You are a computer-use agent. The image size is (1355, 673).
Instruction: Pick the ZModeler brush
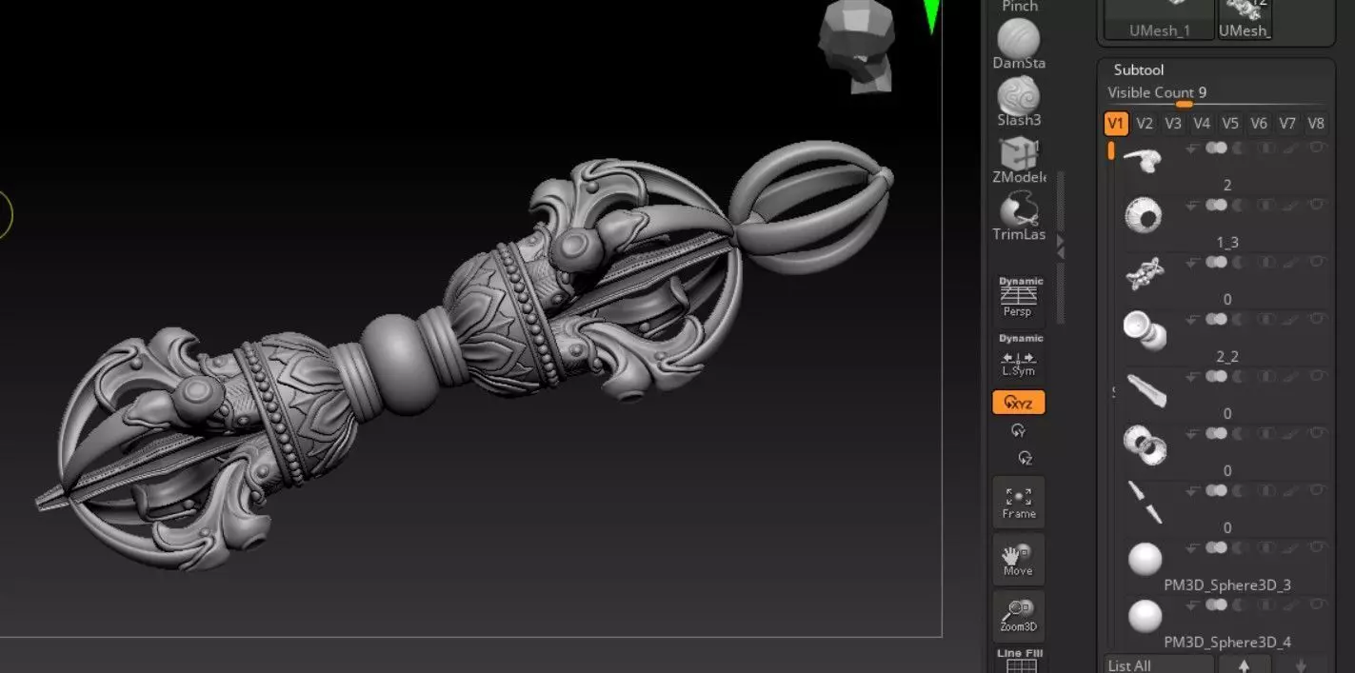[x=1019, y=159]
